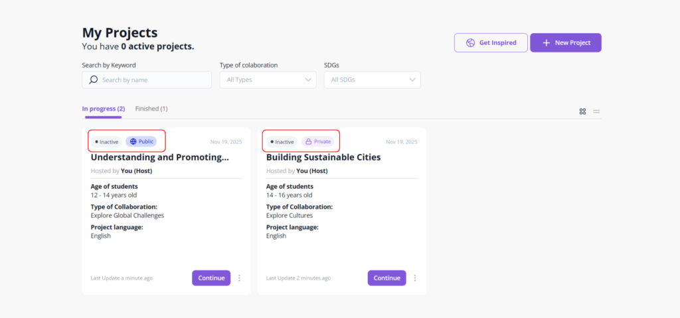Click the lock icon in Private badge
The width and height of the screenshot is (680, 318).
[x=308, y=142]
